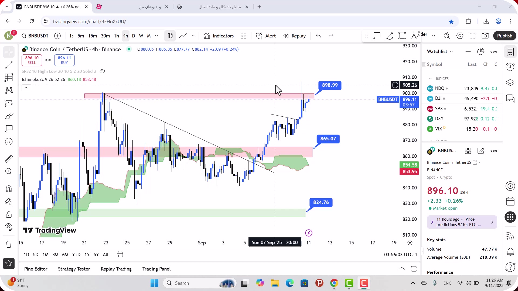Select DXY in the watchlist

[x=462, y=119]
